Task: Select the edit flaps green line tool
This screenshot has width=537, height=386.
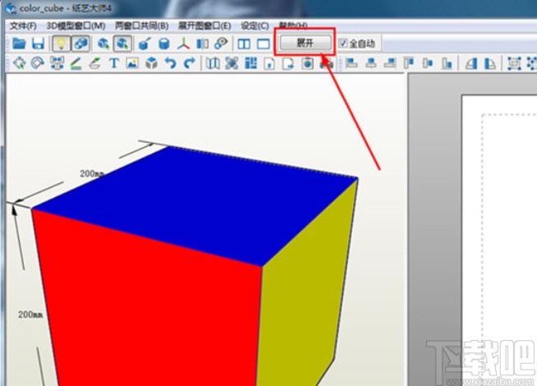Action: click(76, 63)
